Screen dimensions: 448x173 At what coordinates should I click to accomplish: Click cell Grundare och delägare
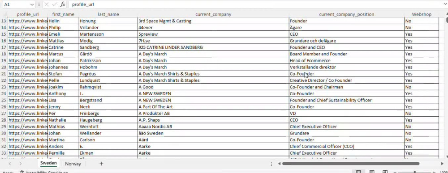coord(347,41)
